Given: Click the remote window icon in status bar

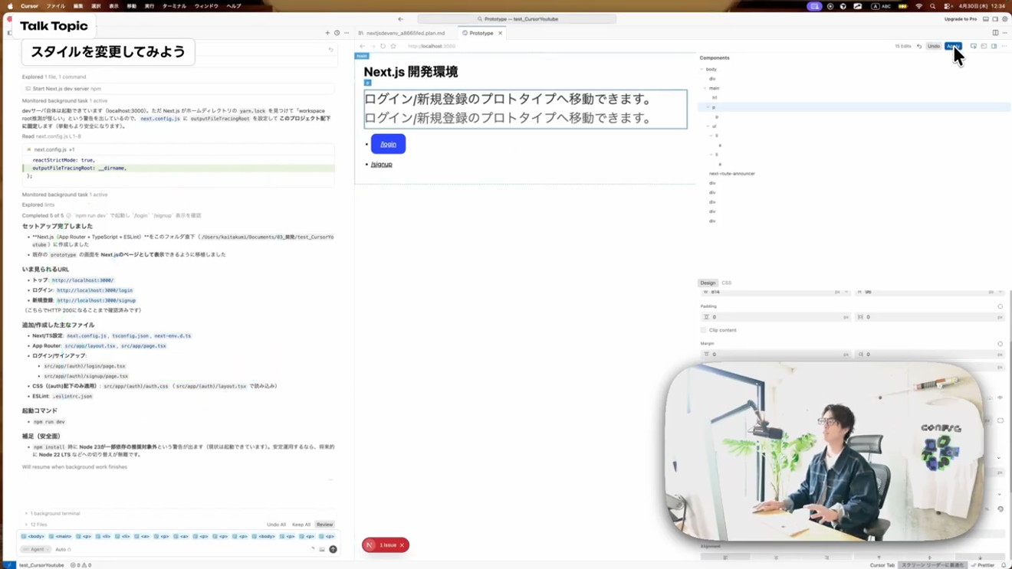Looking at the screenshot, I should (x=9, y=565).
